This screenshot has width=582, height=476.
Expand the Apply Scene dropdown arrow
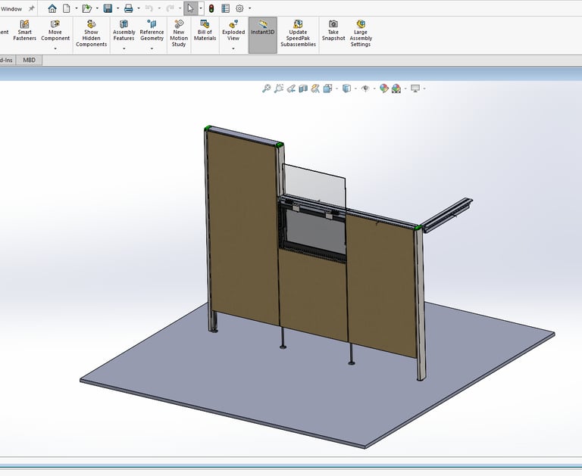pos(405,89)
